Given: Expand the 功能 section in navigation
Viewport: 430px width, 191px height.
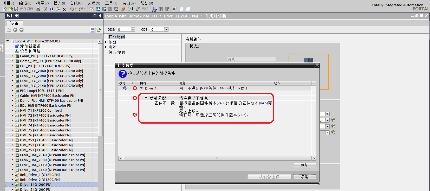Looking at the screenshot, I should pyautogui.click(x=106, y=47).
